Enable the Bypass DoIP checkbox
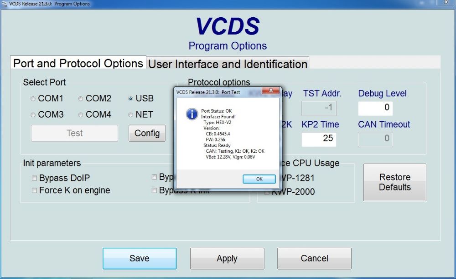 pos(34,178)
